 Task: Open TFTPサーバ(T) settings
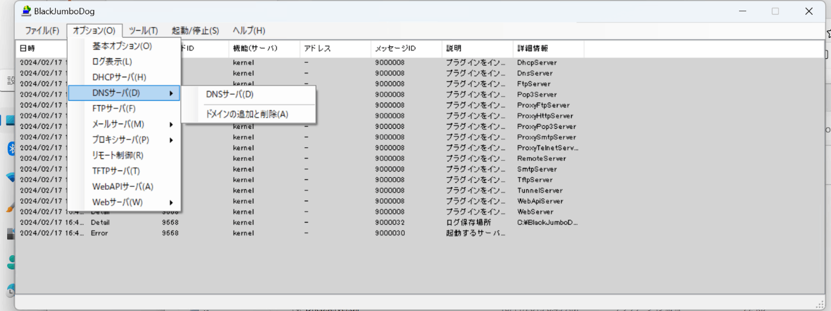pos(124,171)
